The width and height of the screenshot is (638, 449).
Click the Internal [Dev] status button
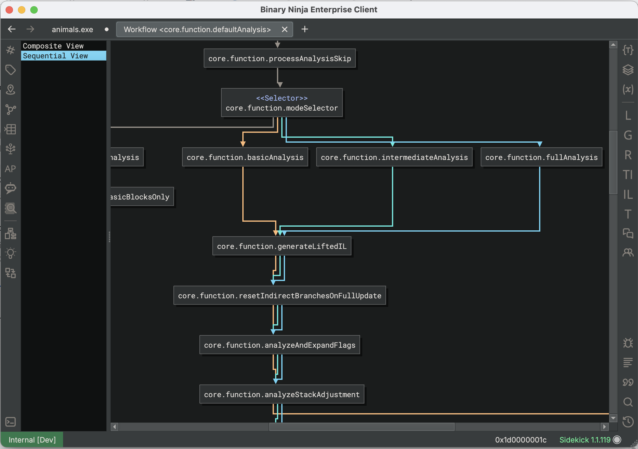tap(32, 440)
